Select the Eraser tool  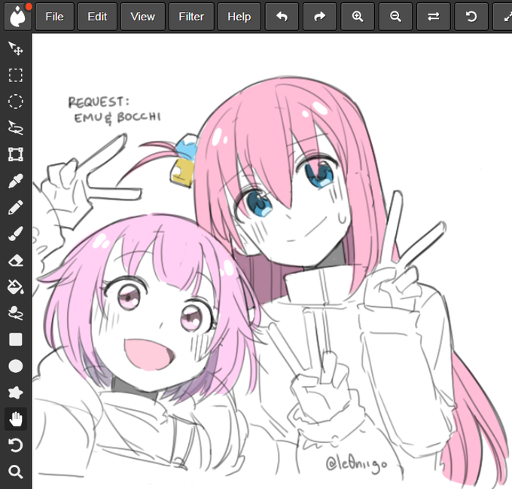pos(16,261)
